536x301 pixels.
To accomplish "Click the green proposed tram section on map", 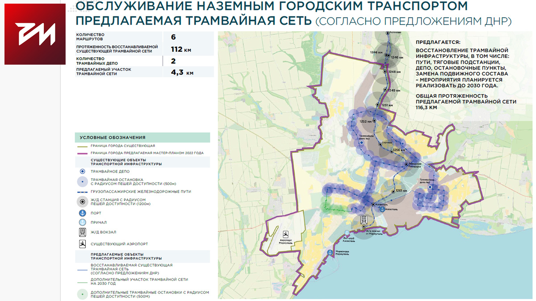I will [x=333, y=209].
